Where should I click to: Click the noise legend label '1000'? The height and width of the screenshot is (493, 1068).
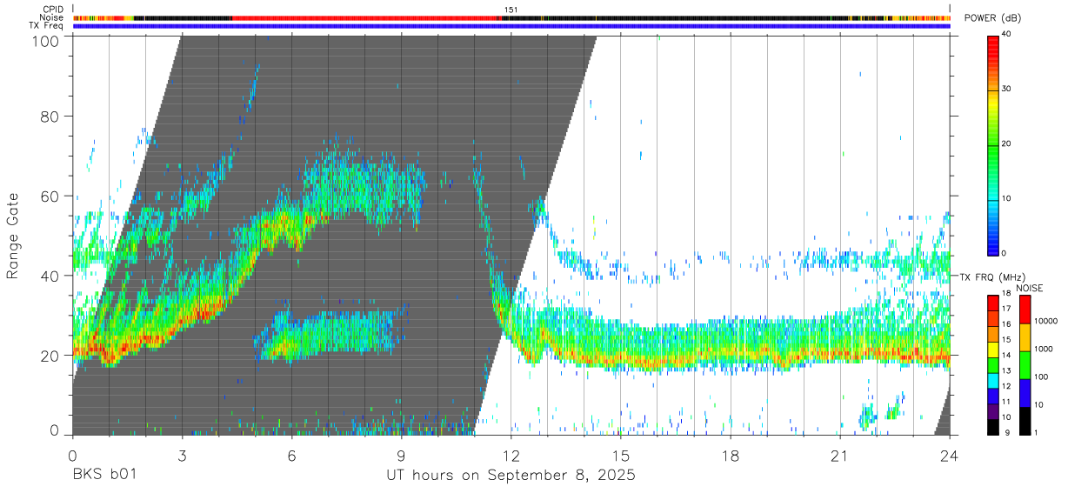click(x=1043, y=350)
